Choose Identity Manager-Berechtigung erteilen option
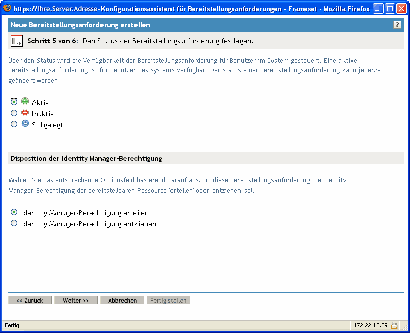The height and width of the screenshot is (333, 410). 14,212
